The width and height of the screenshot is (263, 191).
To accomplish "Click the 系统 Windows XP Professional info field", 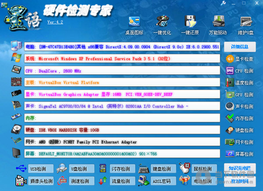I will pos(122,59).
